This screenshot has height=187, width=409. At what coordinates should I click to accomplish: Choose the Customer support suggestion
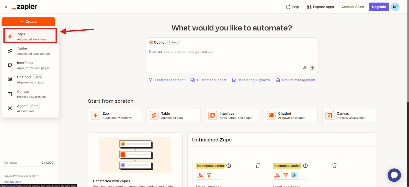coord(208,80)
